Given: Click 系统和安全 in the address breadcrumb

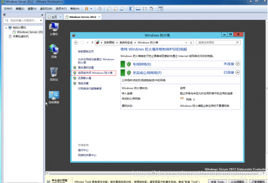Looking at the screenshot, I should click(x=126, y=42).
